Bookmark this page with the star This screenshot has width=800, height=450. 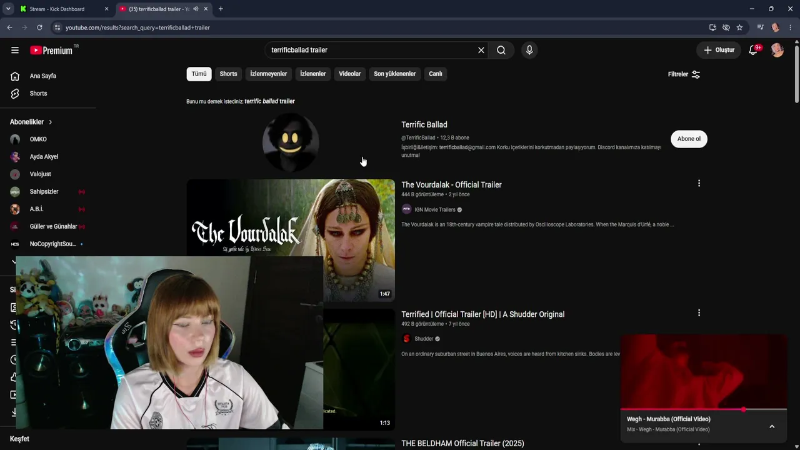point(739,27)
